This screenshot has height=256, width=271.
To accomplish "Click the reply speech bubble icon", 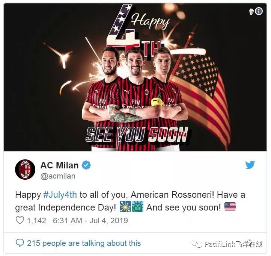I will click(20, 243).
